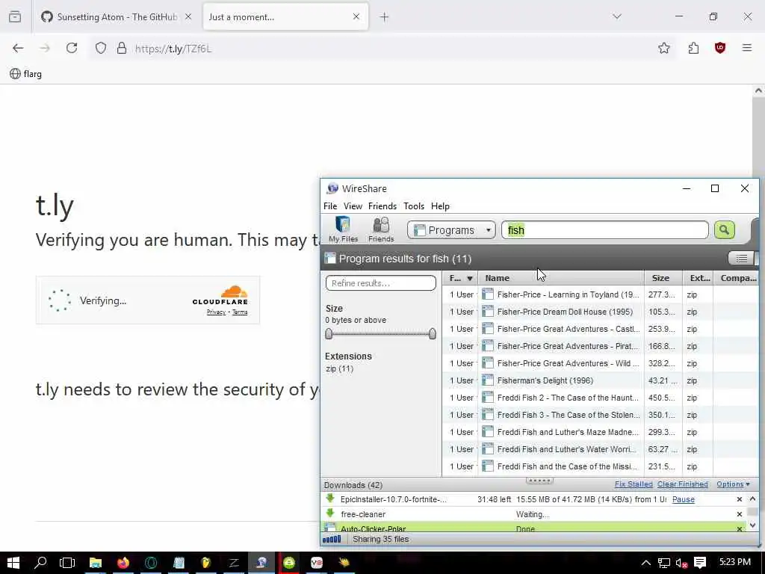765x574 pixels.
Task: Click the green search magnifier button
Action: pos(724,230)
